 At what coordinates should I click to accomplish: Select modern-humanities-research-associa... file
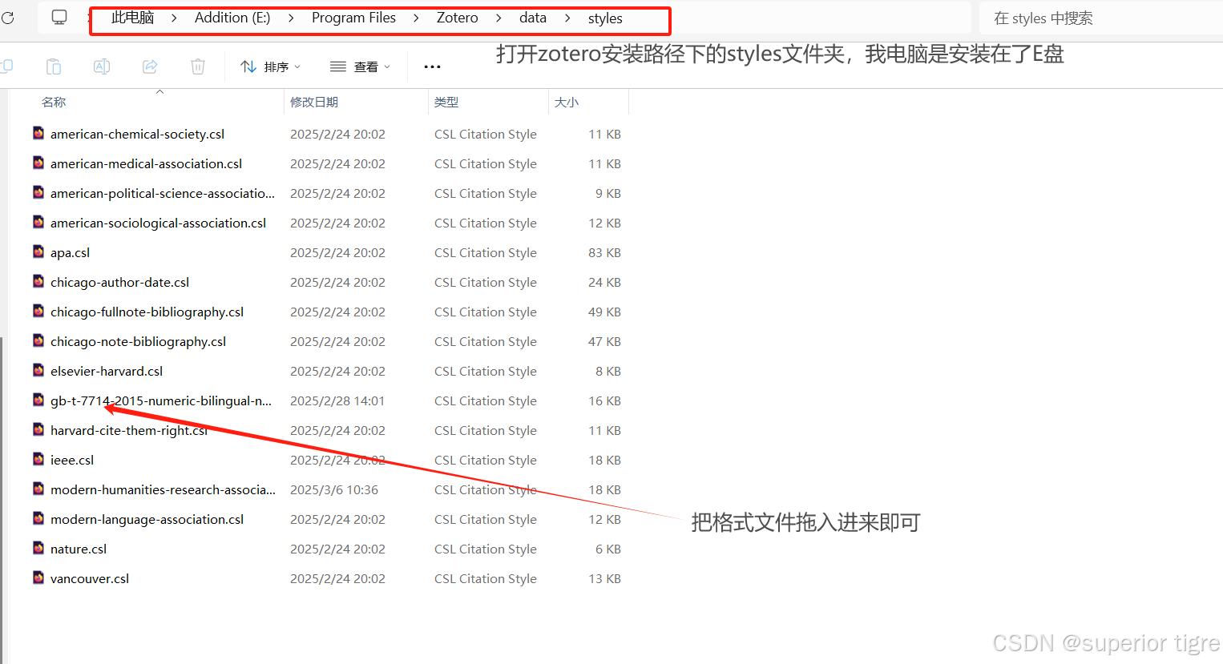point(163,490)
